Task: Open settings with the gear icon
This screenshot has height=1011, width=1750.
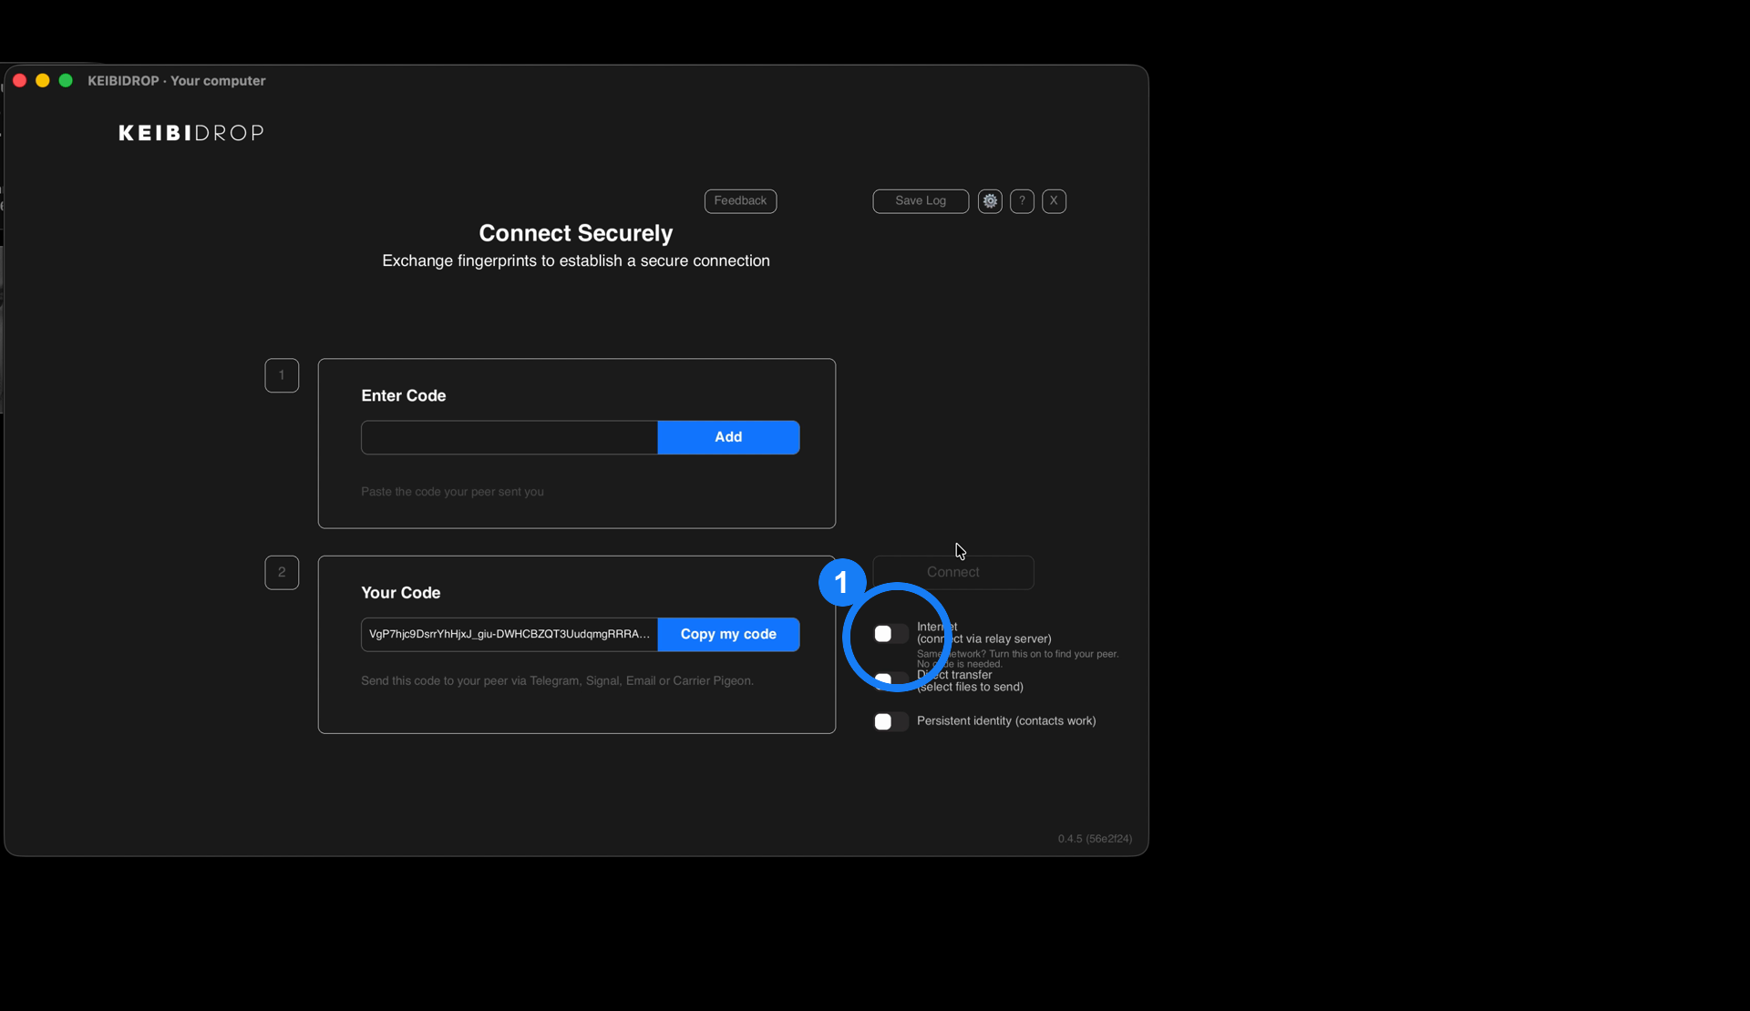Action: click(990, 201)
